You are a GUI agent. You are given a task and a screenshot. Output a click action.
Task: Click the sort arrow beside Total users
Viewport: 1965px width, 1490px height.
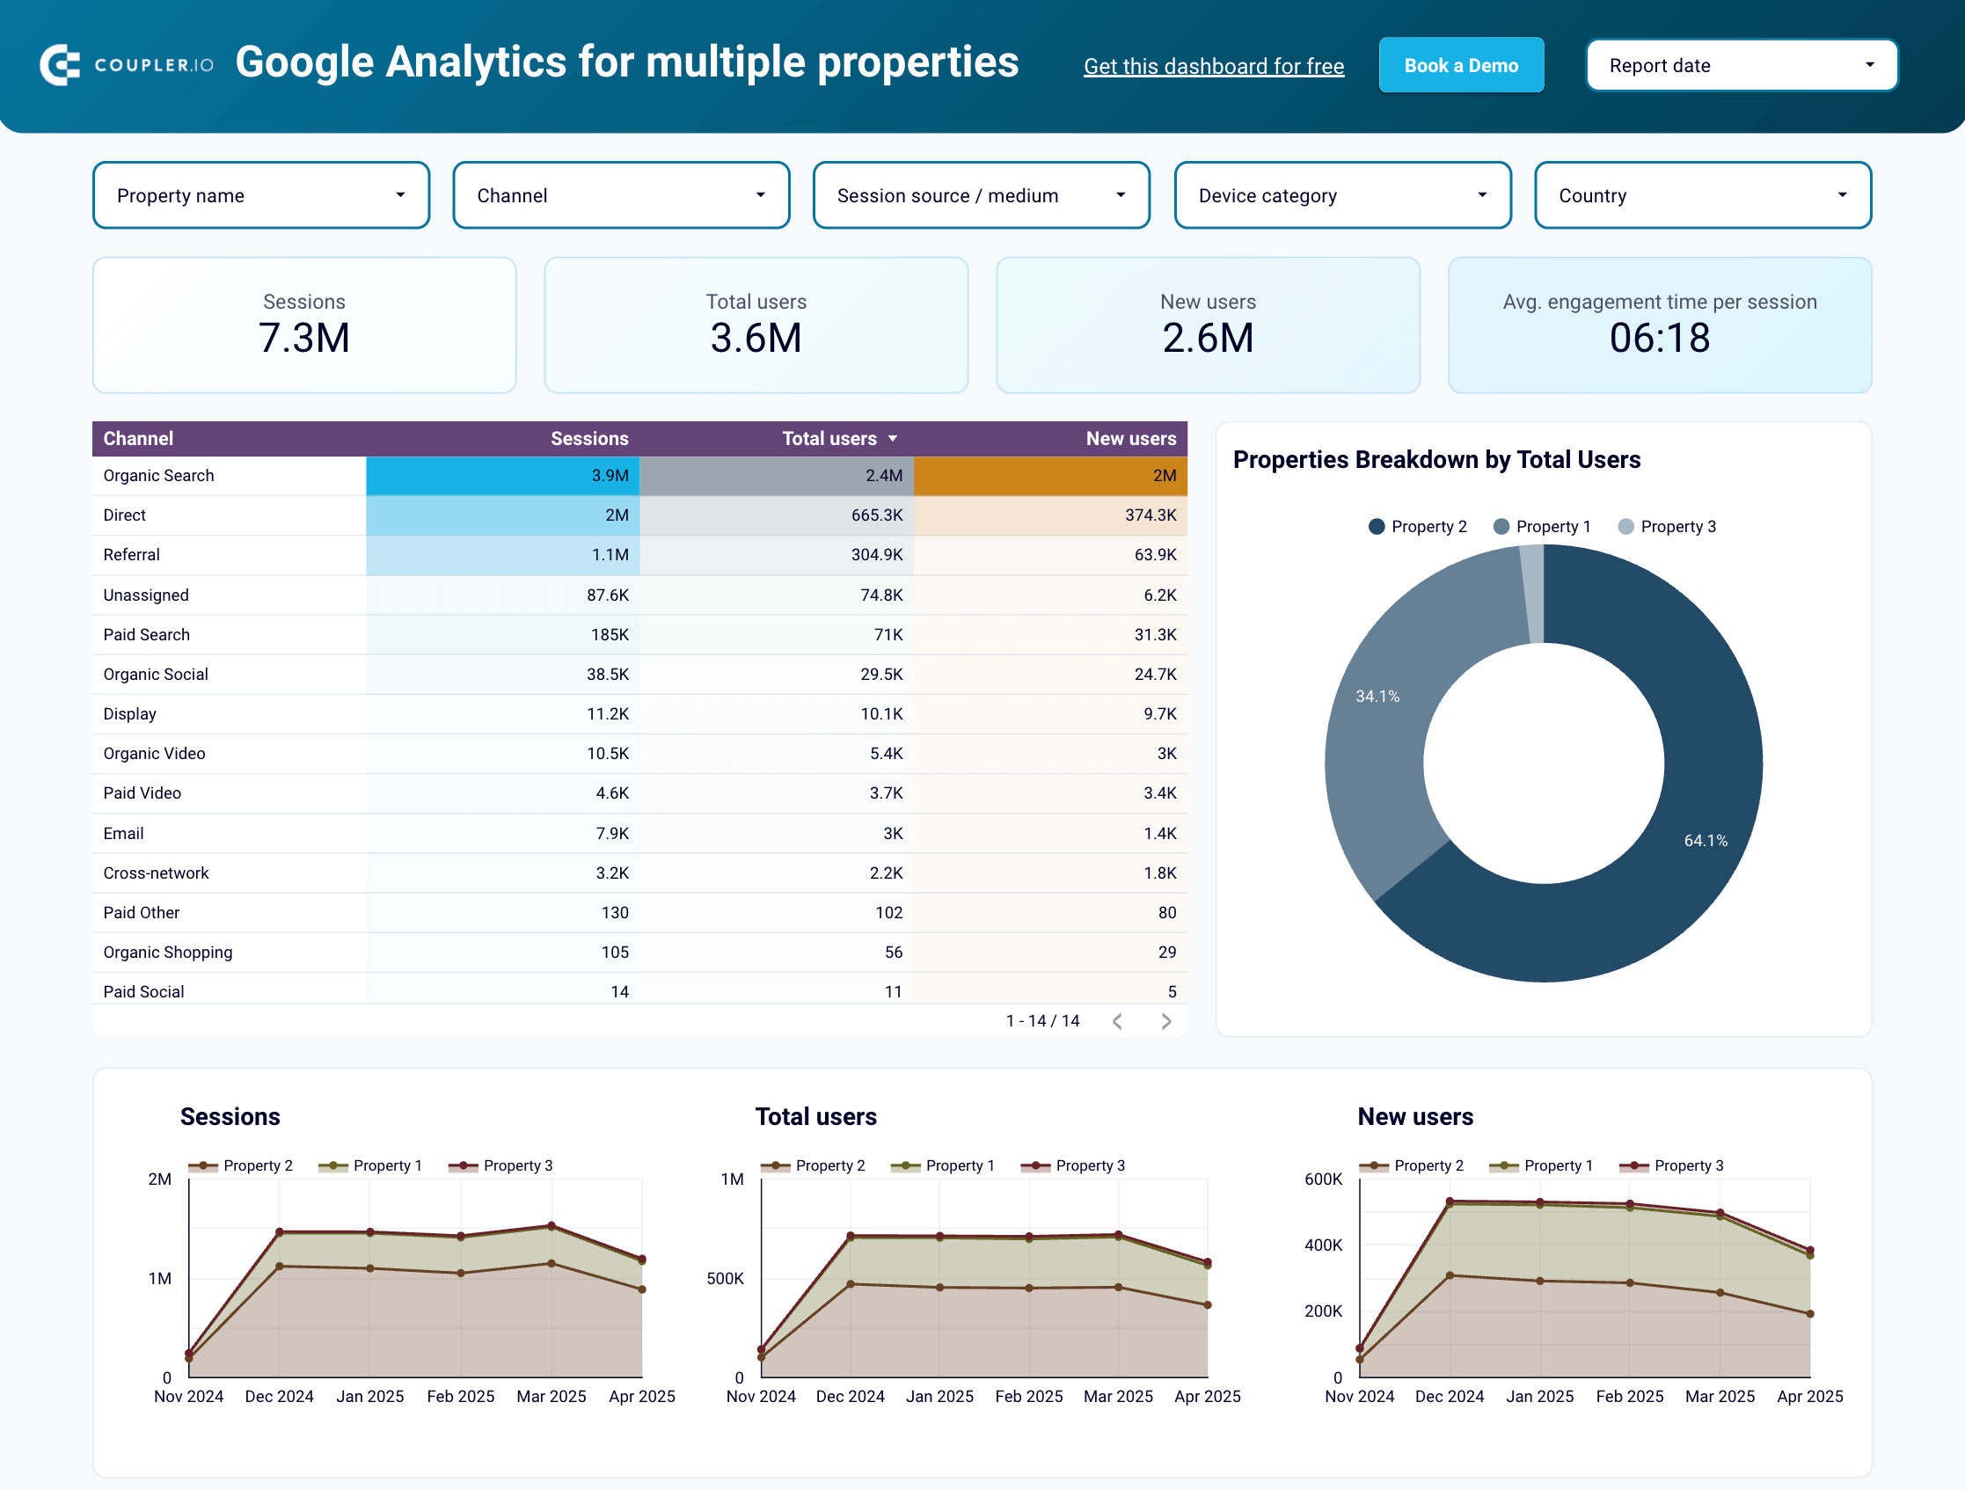pos(893,439)
